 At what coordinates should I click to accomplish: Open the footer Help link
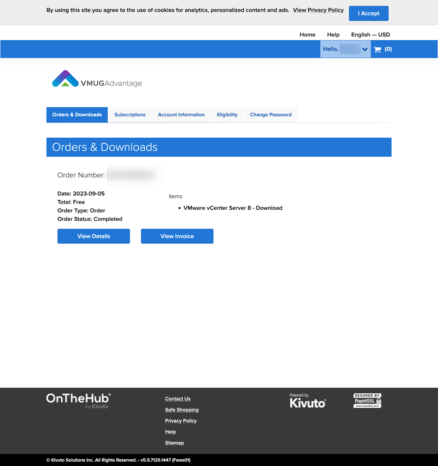pyautogui.click(x=171, y=432)
